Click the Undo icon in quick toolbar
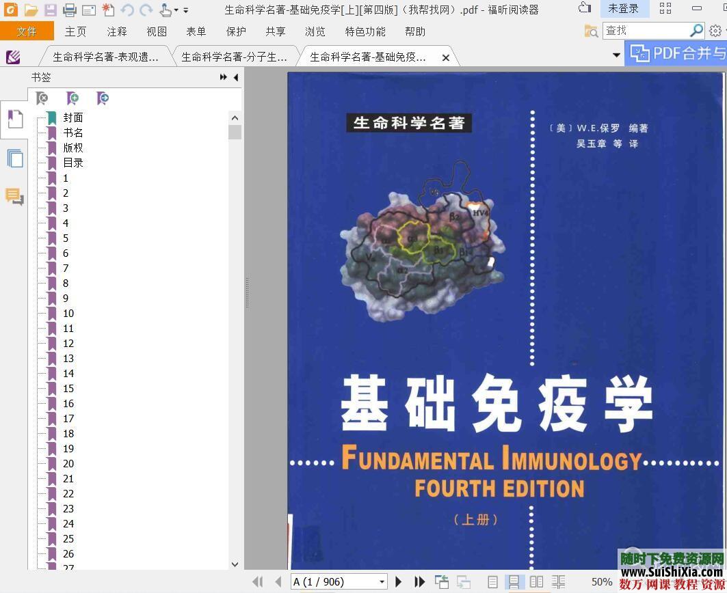 [x=127, y=10]
